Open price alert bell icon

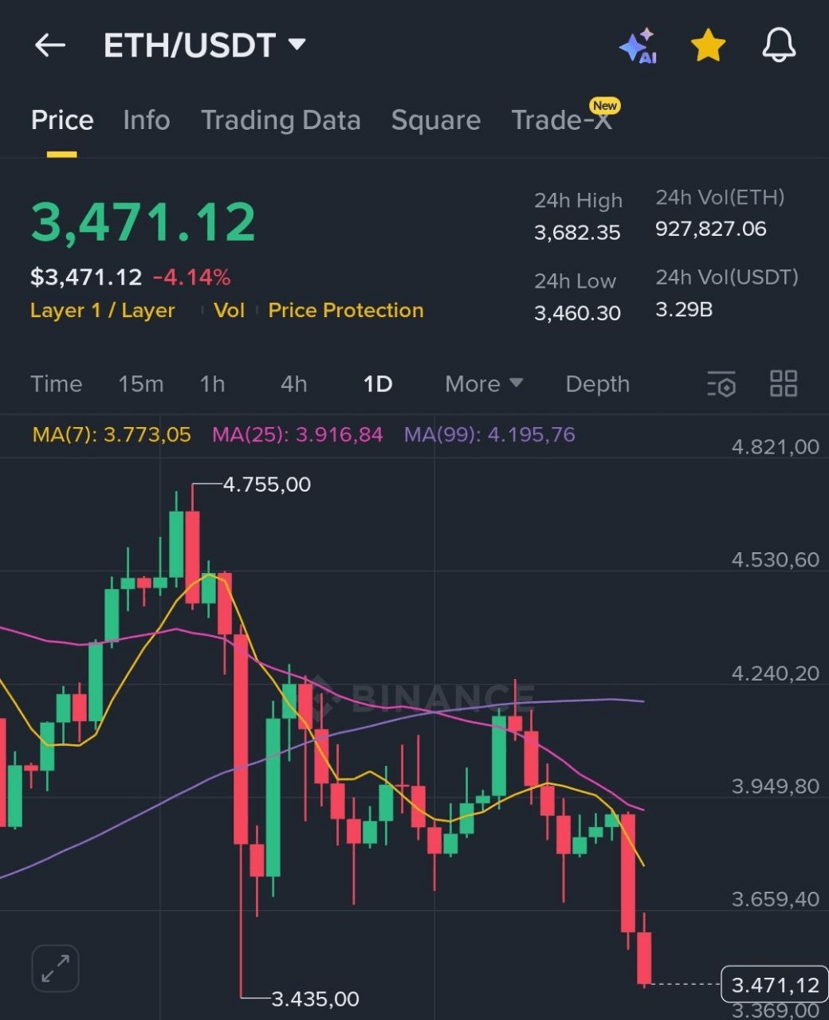[779, 45]
